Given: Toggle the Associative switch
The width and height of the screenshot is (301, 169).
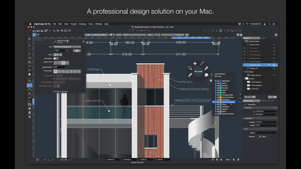Looking at the screenshot, I should tap(56, 58).
